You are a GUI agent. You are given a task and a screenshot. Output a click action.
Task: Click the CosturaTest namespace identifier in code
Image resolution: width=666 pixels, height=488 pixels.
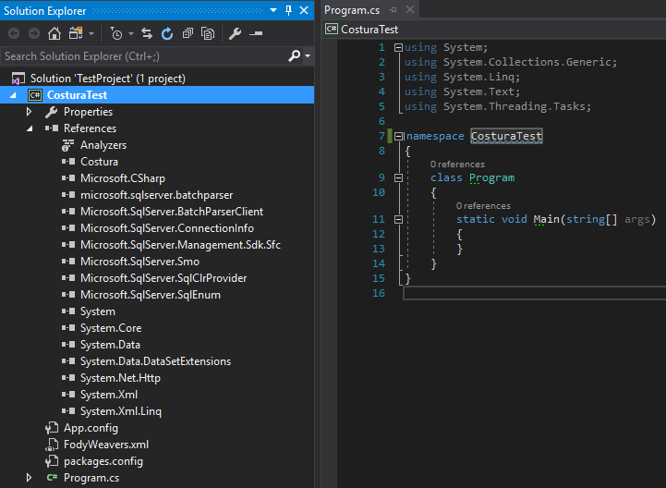click(x=506, y=136)
